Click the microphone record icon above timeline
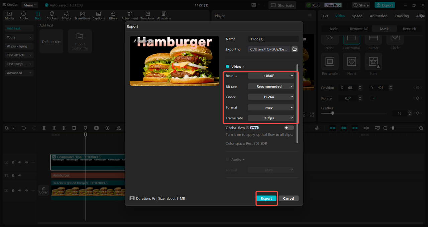This screenshot has width=428, height=227. (x=317, y=128)
